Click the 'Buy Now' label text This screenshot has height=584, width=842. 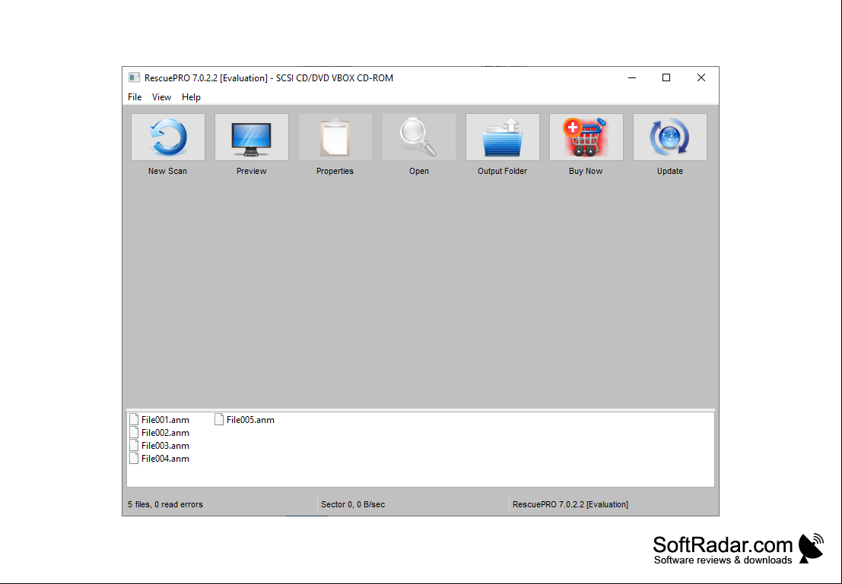pyautogui.click(x=586, y=171)
